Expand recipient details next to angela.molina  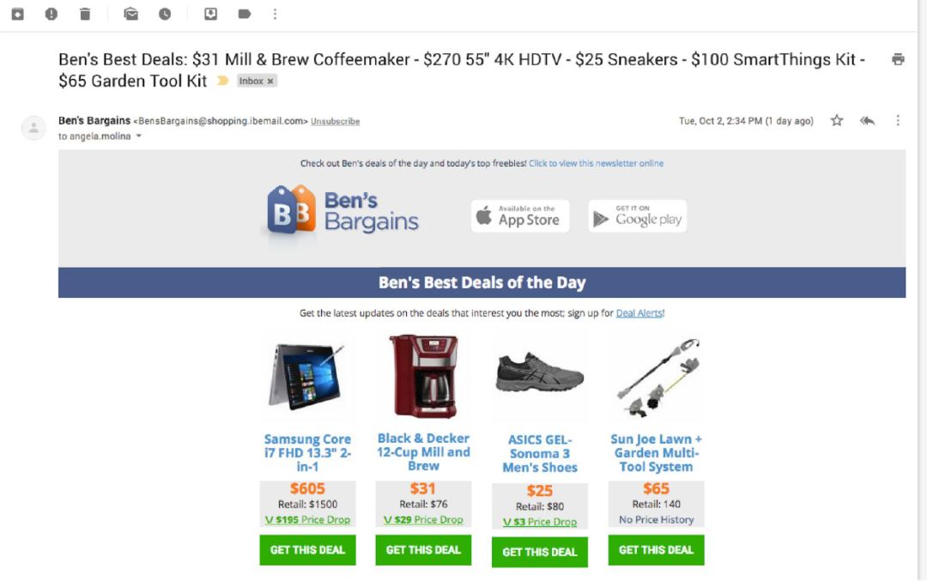pyautogui.click(x=139, y=136)
